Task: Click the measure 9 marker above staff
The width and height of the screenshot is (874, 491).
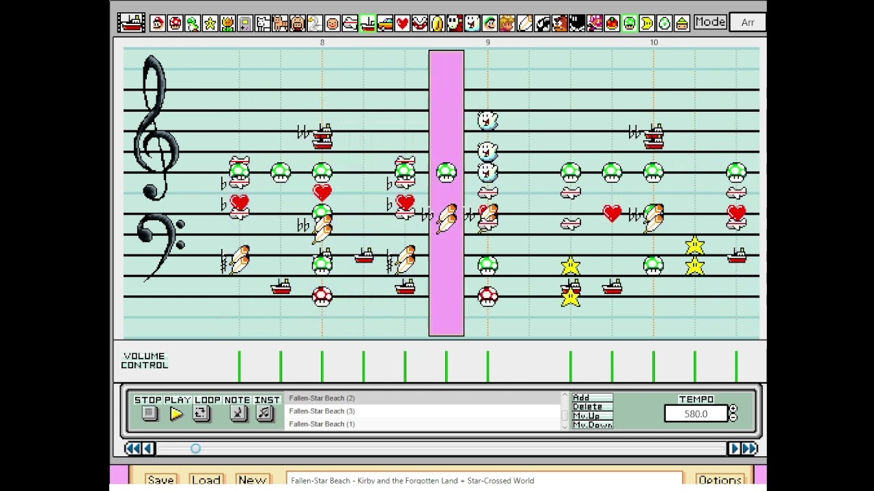Action: pyautogui.click(x=488, y=42)
